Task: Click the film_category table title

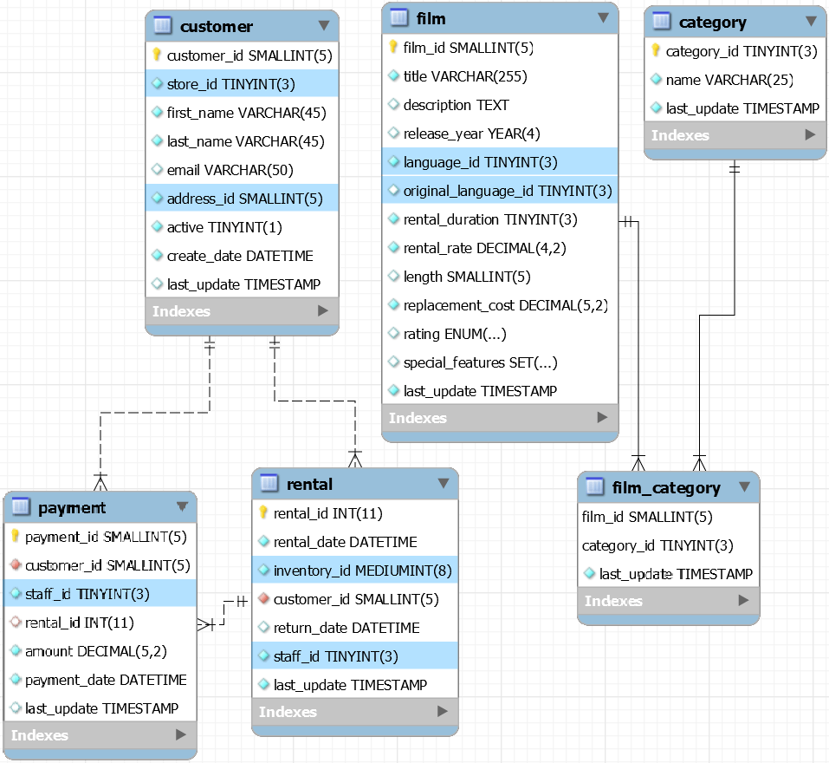Action: tap(665, 488)
